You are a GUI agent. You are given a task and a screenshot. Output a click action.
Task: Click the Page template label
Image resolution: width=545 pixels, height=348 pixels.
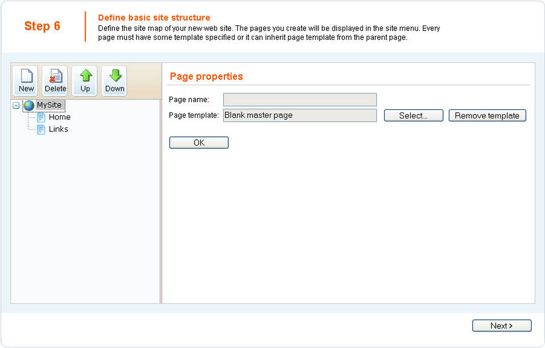(x=194, y=115)
